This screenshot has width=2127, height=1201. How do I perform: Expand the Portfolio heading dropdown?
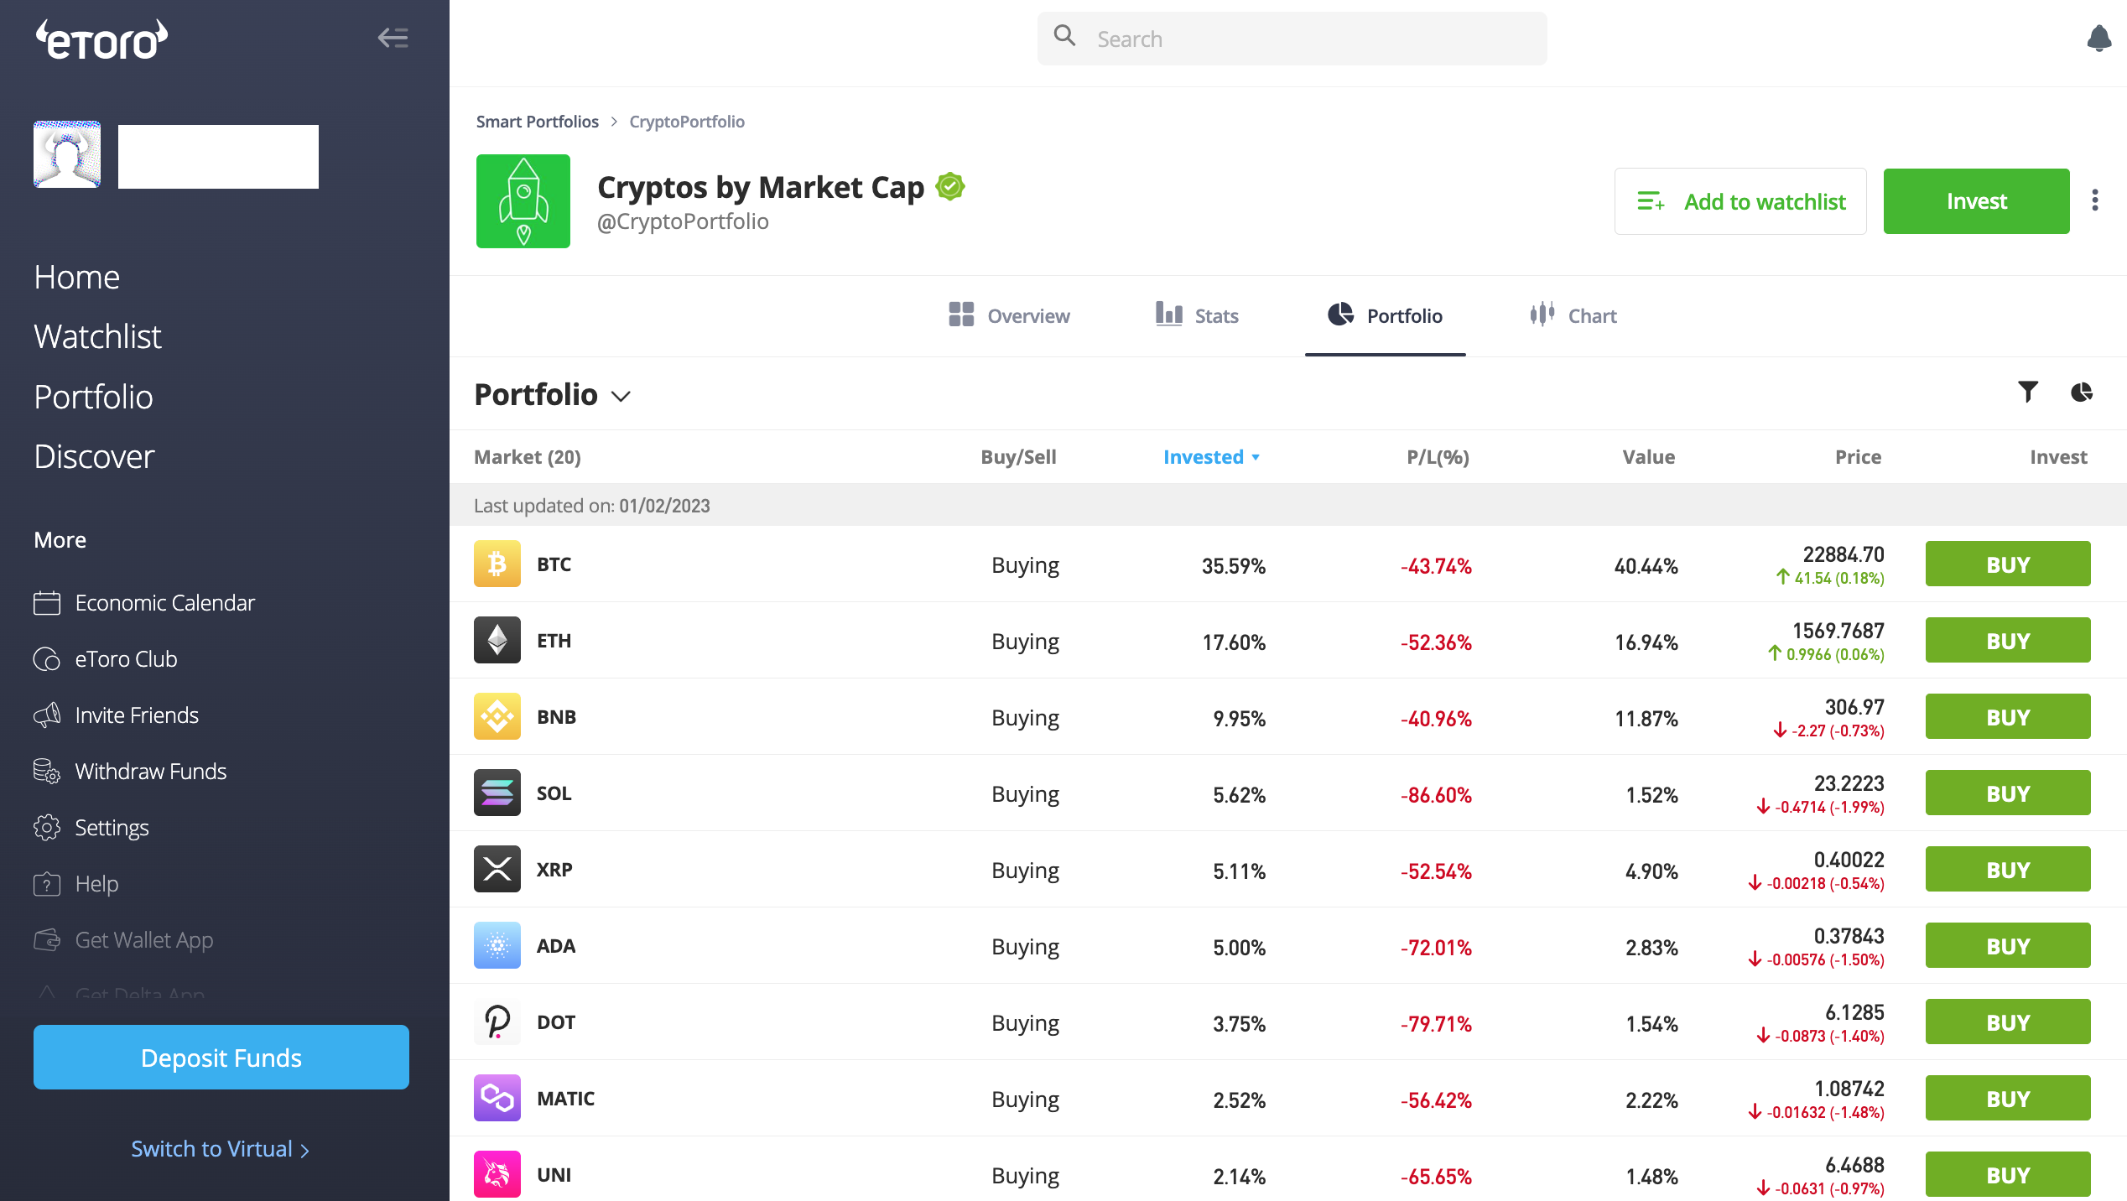coord(621,397)
